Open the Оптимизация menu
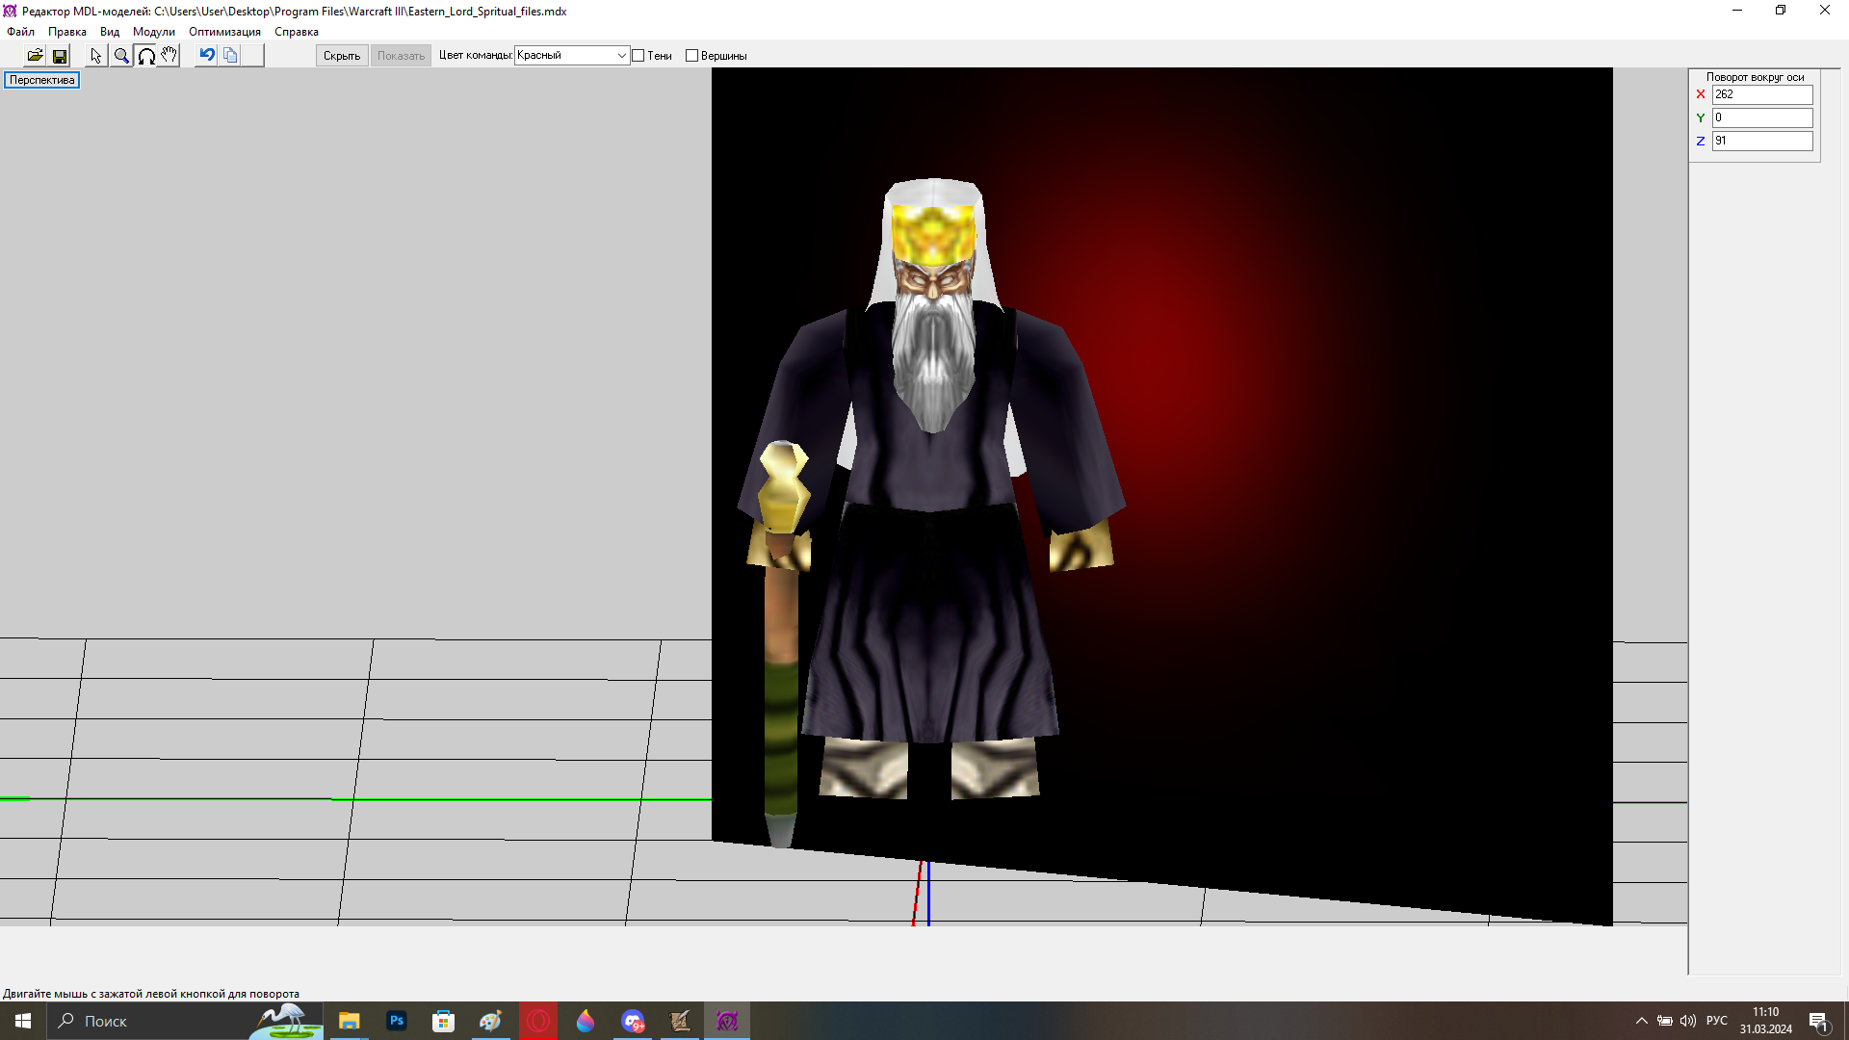This screenshot has height=1040, width=1849. [x=224, y=32]
